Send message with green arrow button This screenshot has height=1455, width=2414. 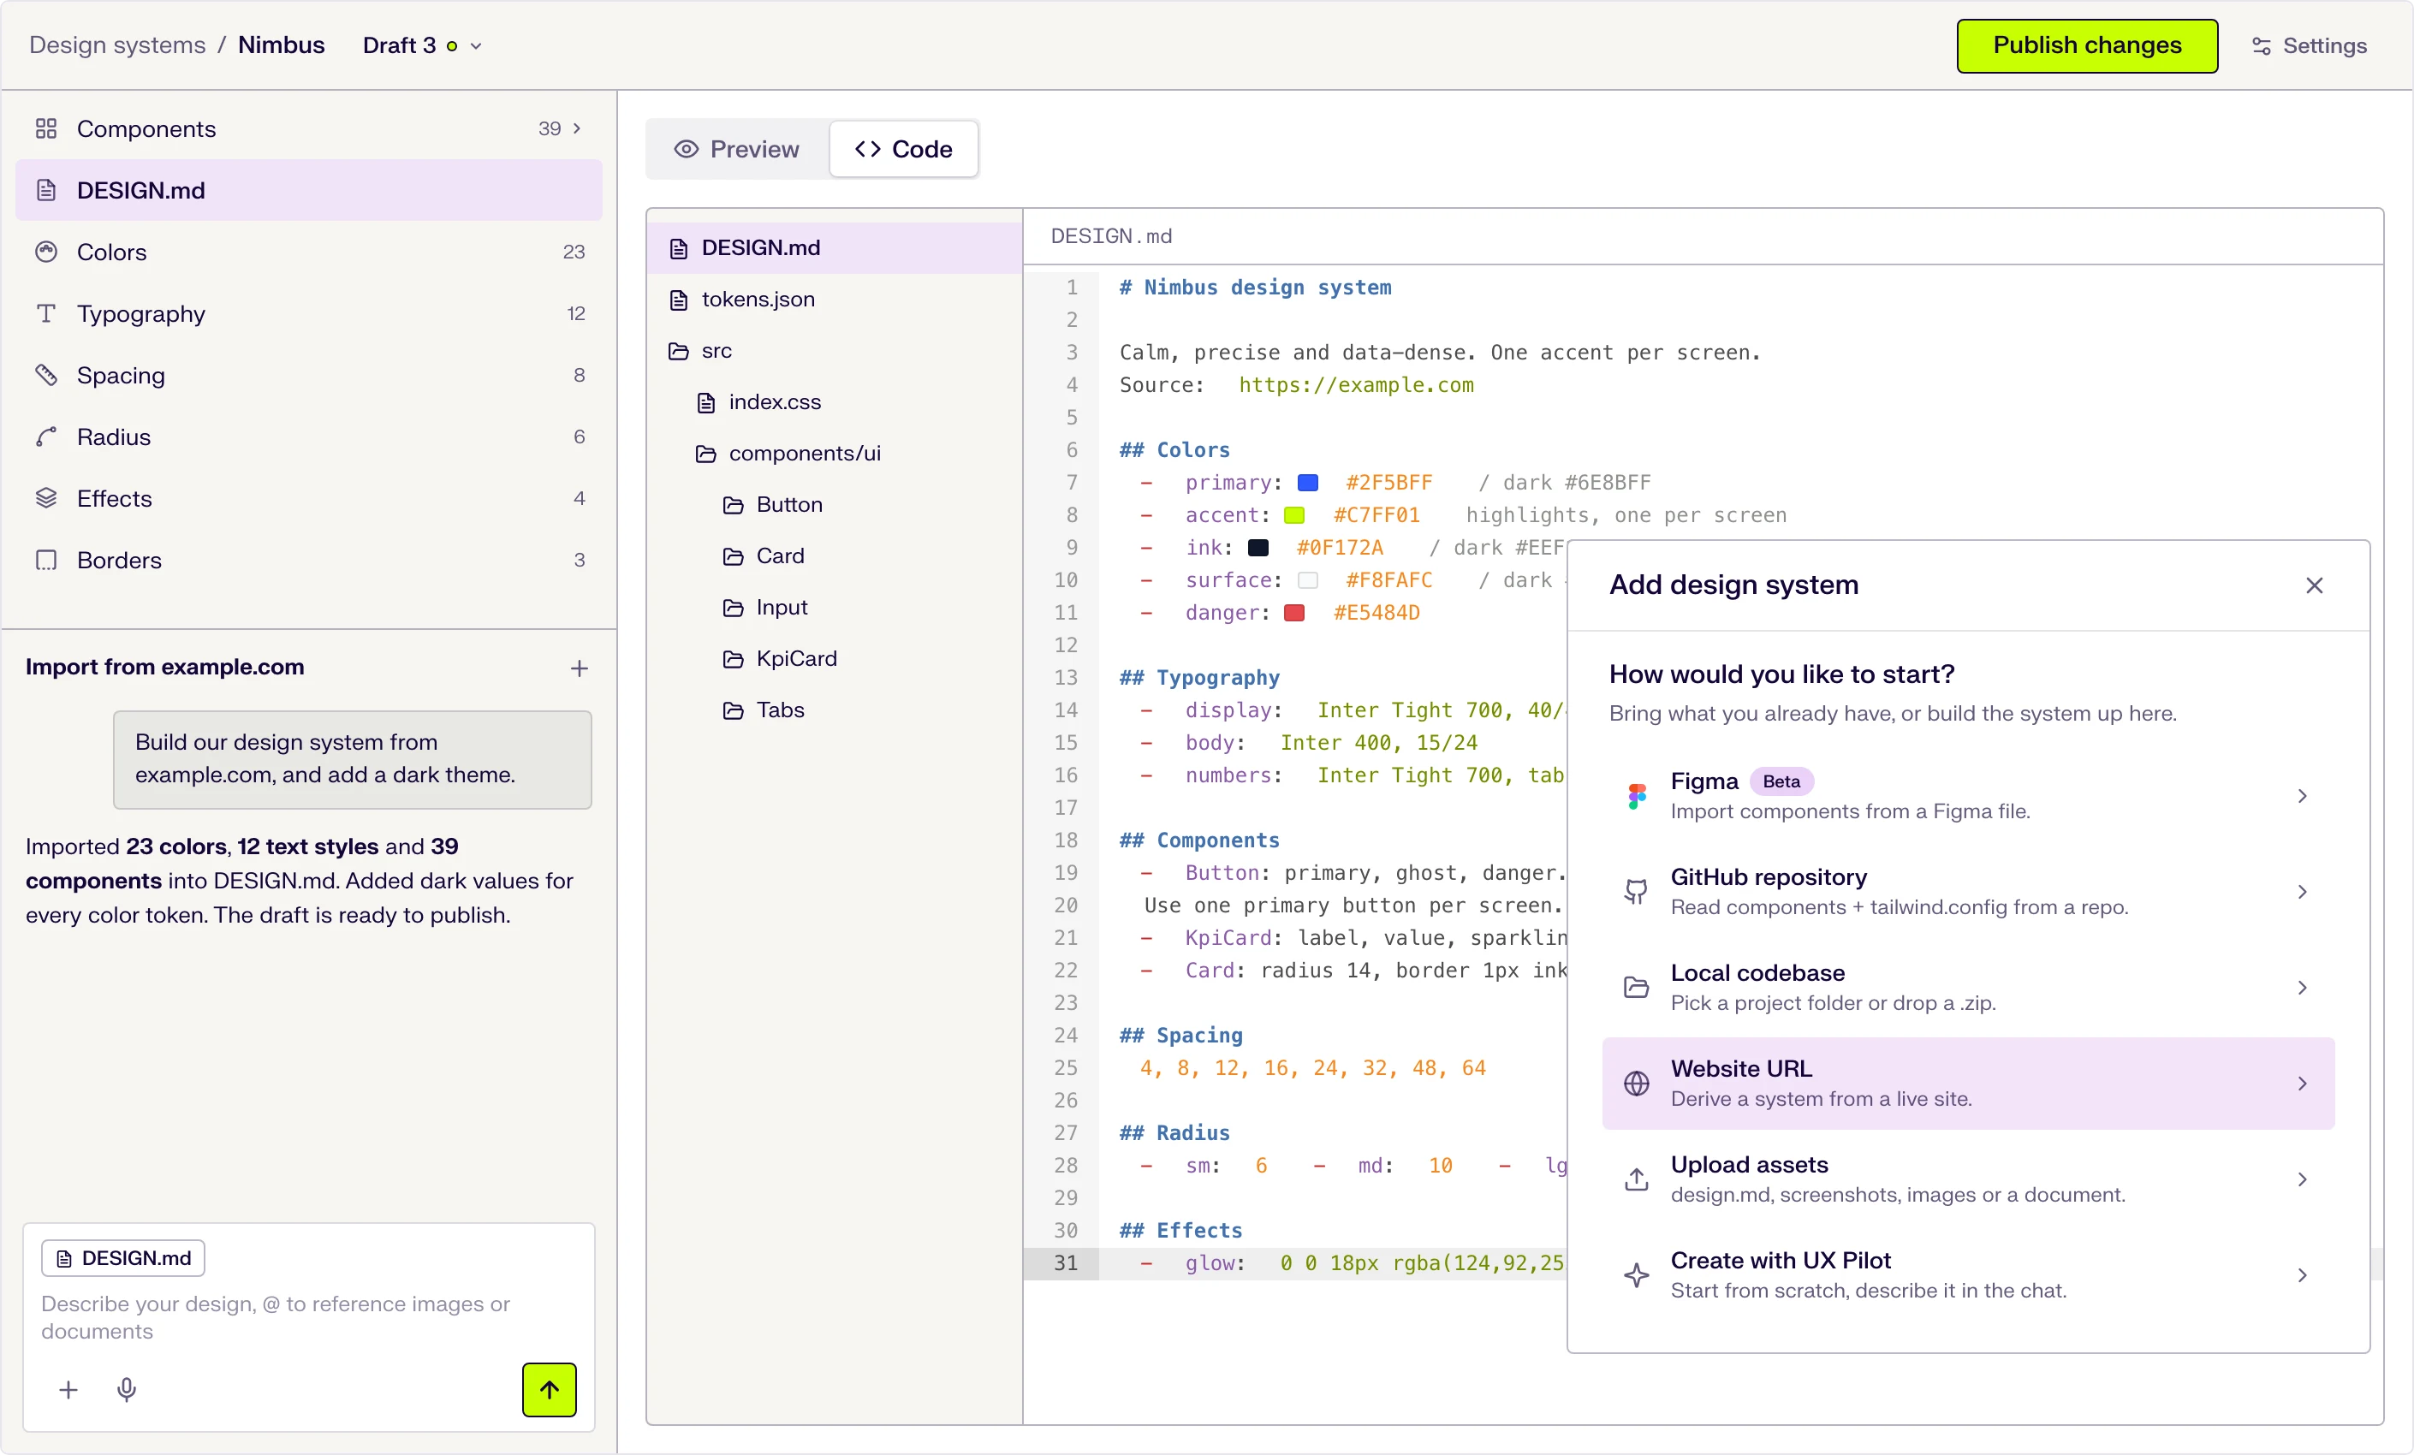click(x=550, y=1389)
